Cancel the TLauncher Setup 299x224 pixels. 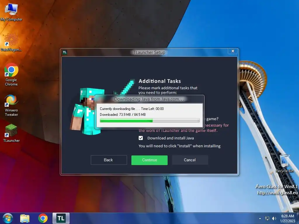(x=190, y=160)
